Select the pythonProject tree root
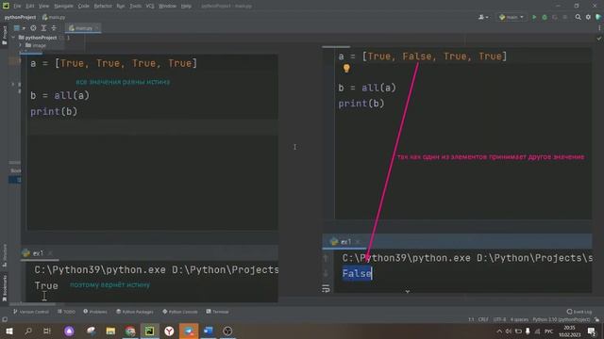This screenshot has height=339, width=604. tap(38, 38)
